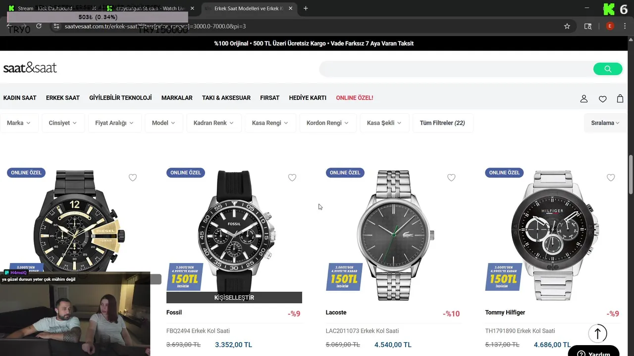Open the favorites heart icon in header

coord(602,99)
